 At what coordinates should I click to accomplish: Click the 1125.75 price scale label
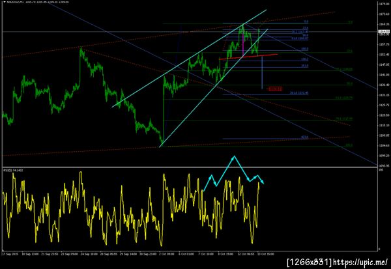[384, 105]
